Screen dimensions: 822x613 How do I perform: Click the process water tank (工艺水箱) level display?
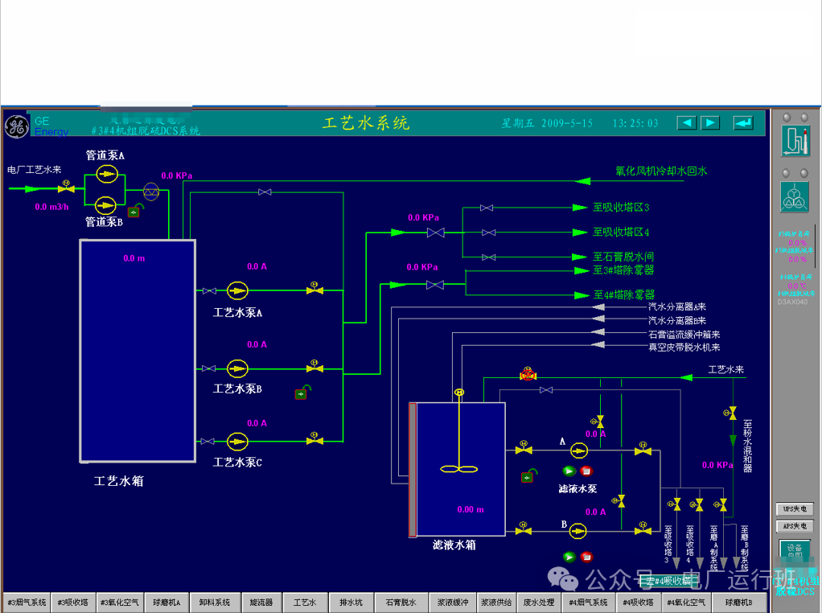134,258
